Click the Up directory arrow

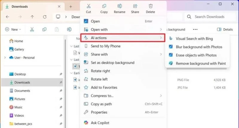pyautogui.click(x=32, y=17)
